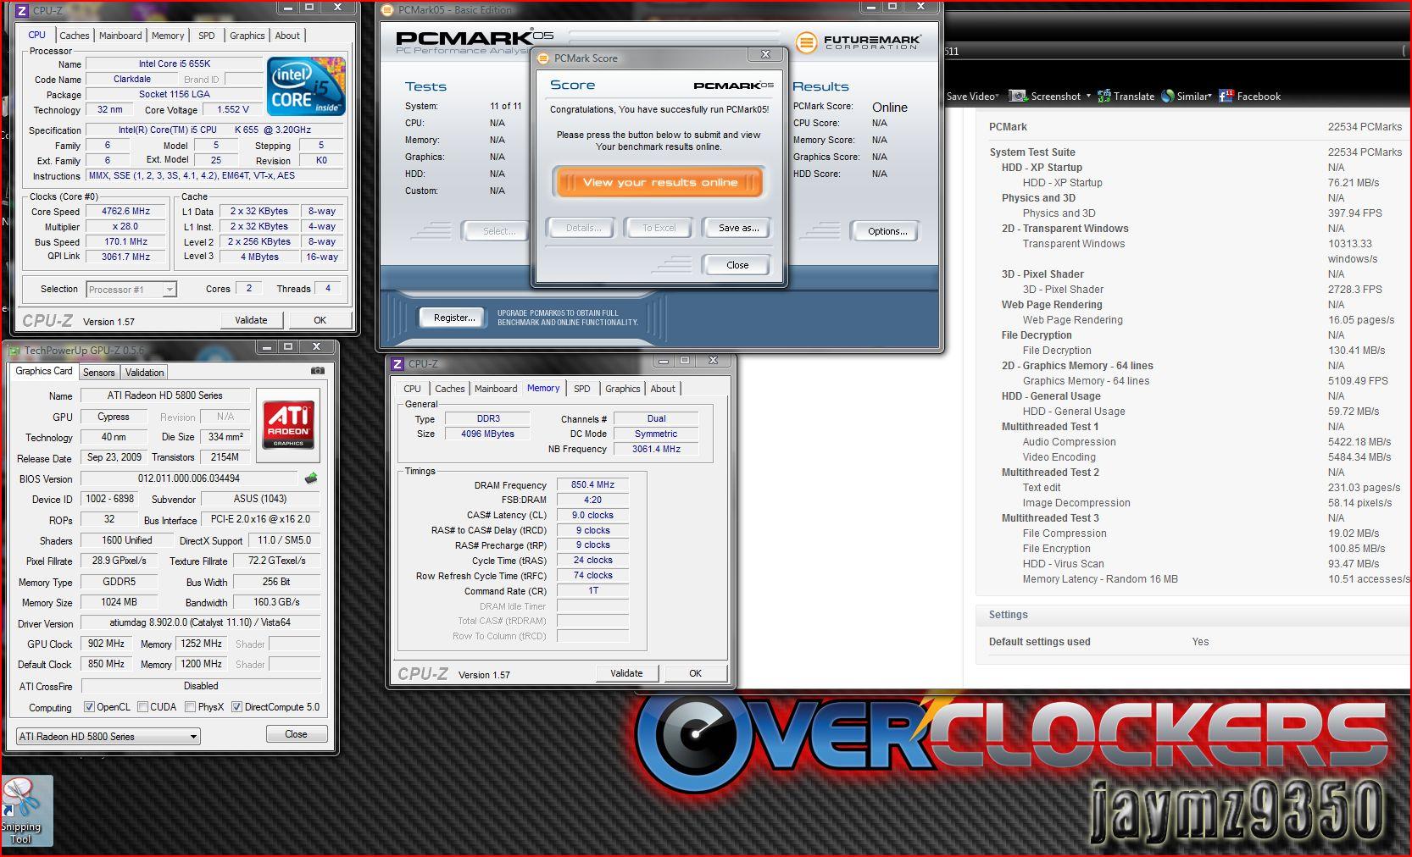Image resolution: width=1412 pixels, height=857 pixels.
Task: Click the GPU Clock field '902 MHz'
Action: tap(106, 644)
